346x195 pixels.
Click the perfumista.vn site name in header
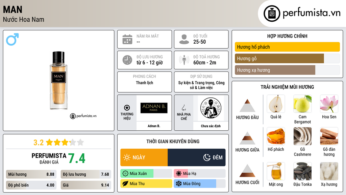pyautogui.click(x=312, y=13)
